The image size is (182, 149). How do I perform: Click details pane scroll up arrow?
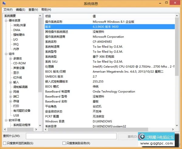click(x=177, y=16)
